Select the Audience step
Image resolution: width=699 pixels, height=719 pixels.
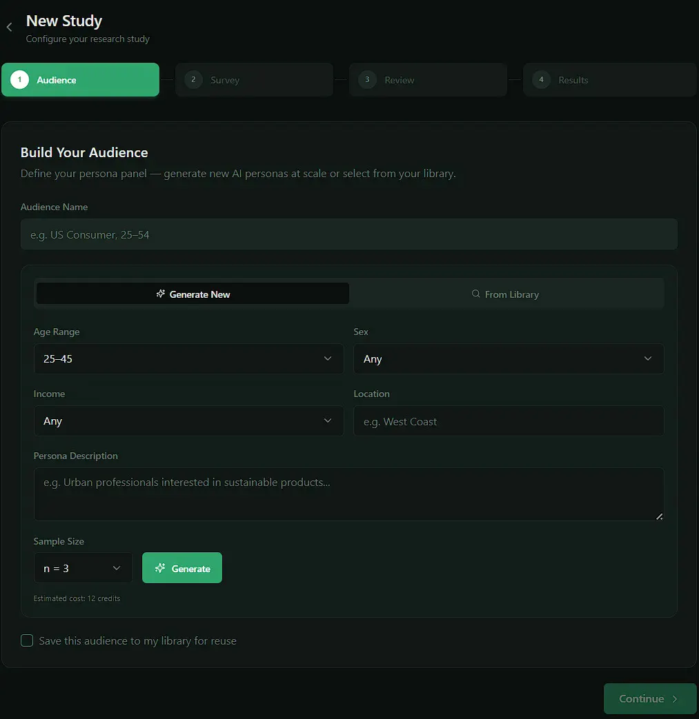[80, 80]
